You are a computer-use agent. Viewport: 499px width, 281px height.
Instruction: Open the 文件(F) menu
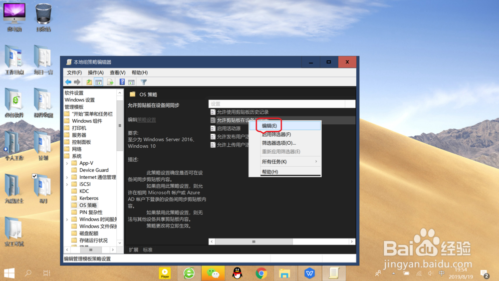point(74,72)
